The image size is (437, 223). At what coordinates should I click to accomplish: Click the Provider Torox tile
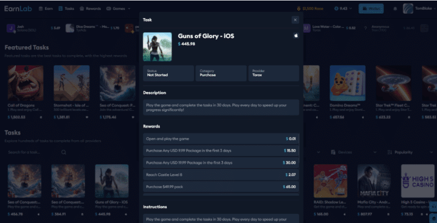point(274,73)
